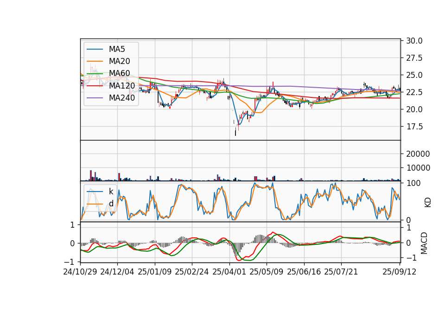Click the 25/05/09 date axis label
Image resolution: width=445 pixels, height=320 pixels.
[x=267, y=272]
